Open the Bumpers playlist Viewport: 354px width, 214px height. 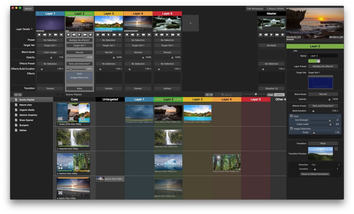click(x=24, y=125)
